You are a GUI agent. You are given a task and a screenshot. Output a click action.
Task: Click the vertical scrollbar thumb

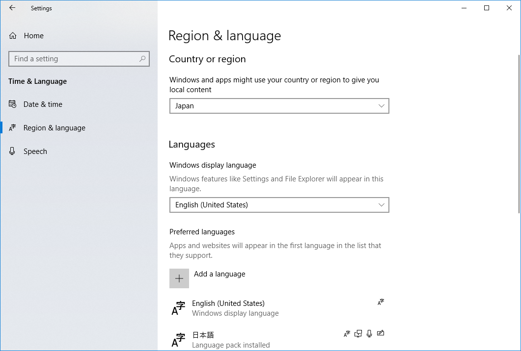[x=519, y=134]
